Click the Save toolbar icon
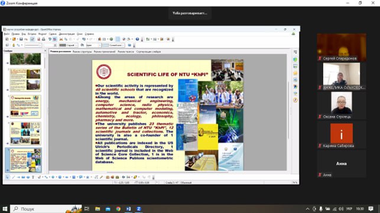 click(21, 39)
